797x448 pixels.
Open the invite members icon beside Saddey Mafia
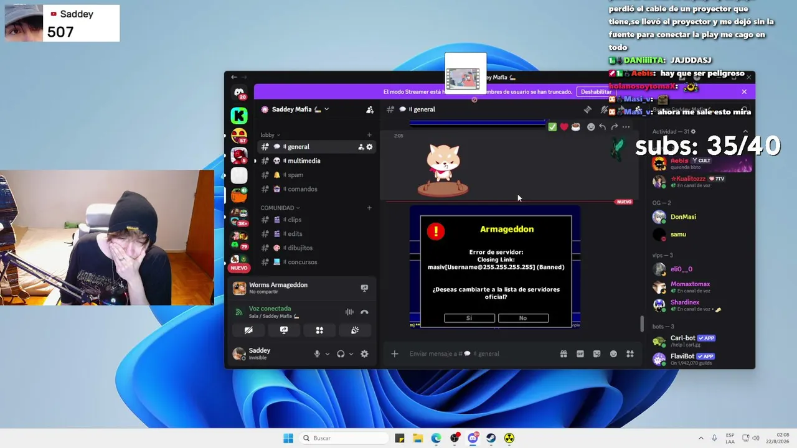point(370,110)
